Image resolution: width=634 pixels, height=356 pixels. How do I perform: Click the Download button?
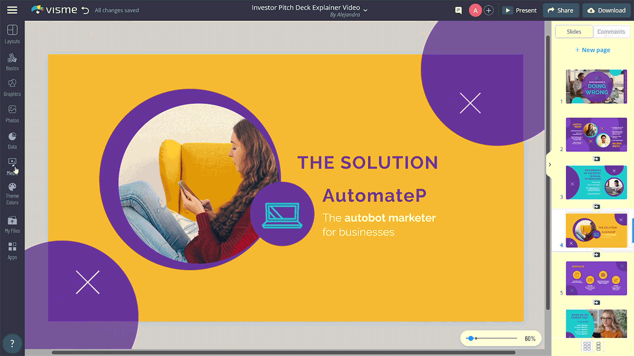(x=606, y=11)
